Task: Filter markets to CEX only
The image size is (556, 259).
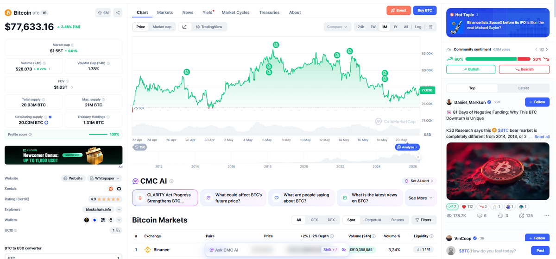Action: click(x=314, y=220)
